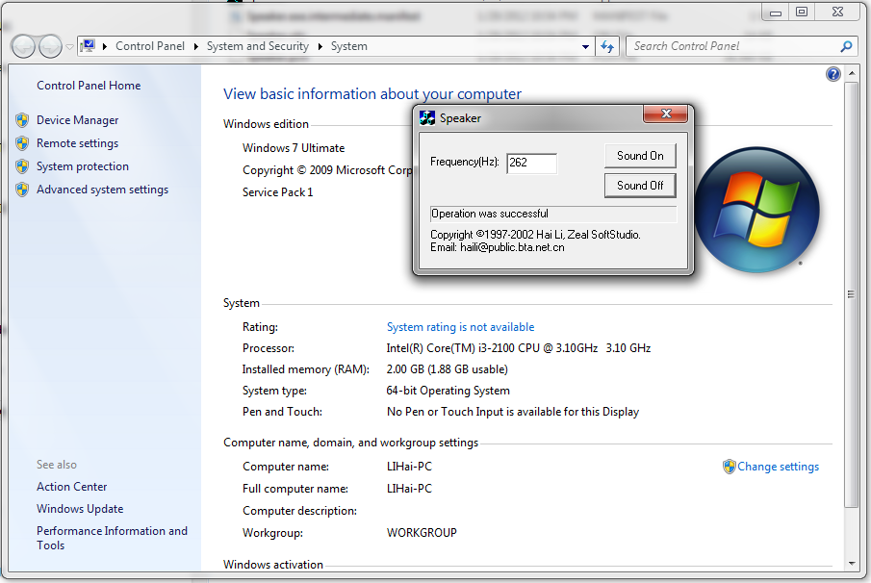
Task: Click the Sound On button
Action: click(640, 156)
